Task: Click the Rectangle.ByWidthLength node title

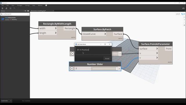Action: [x=57, y=24]
